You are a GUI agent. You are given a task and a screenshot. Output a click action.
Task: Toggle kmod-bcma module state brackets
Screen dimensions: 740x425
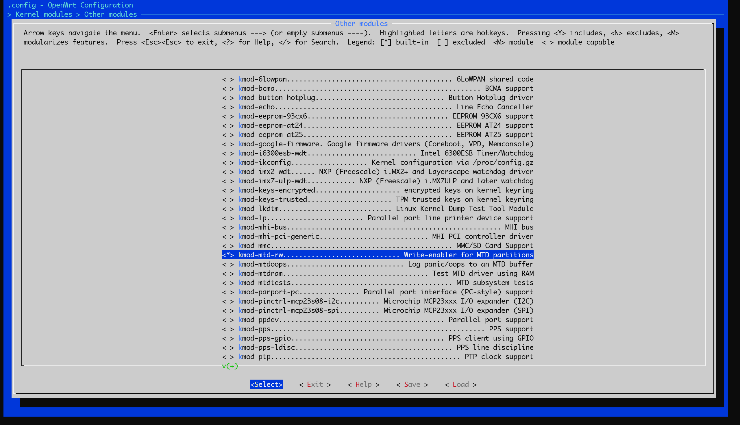[x=228, y=88]
